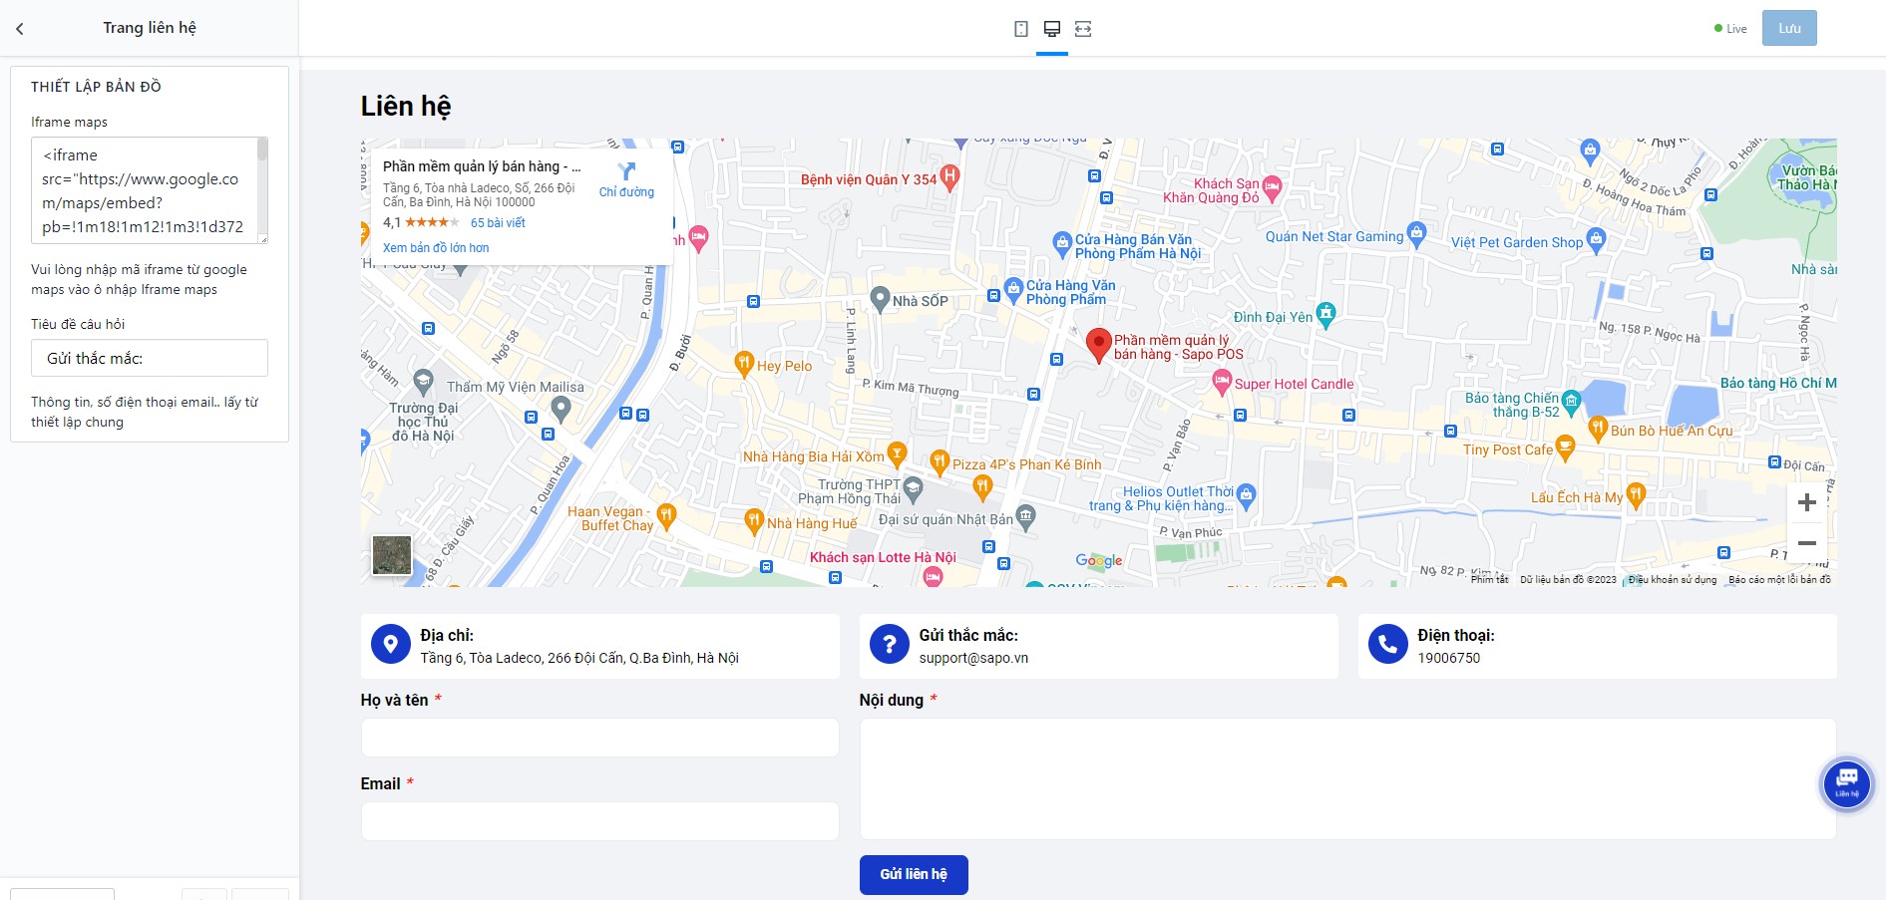Click Haan Vegan Buffet Chay marker
Image resolution: width=1886 pixels, height=900 pixels.
(666, 515)
